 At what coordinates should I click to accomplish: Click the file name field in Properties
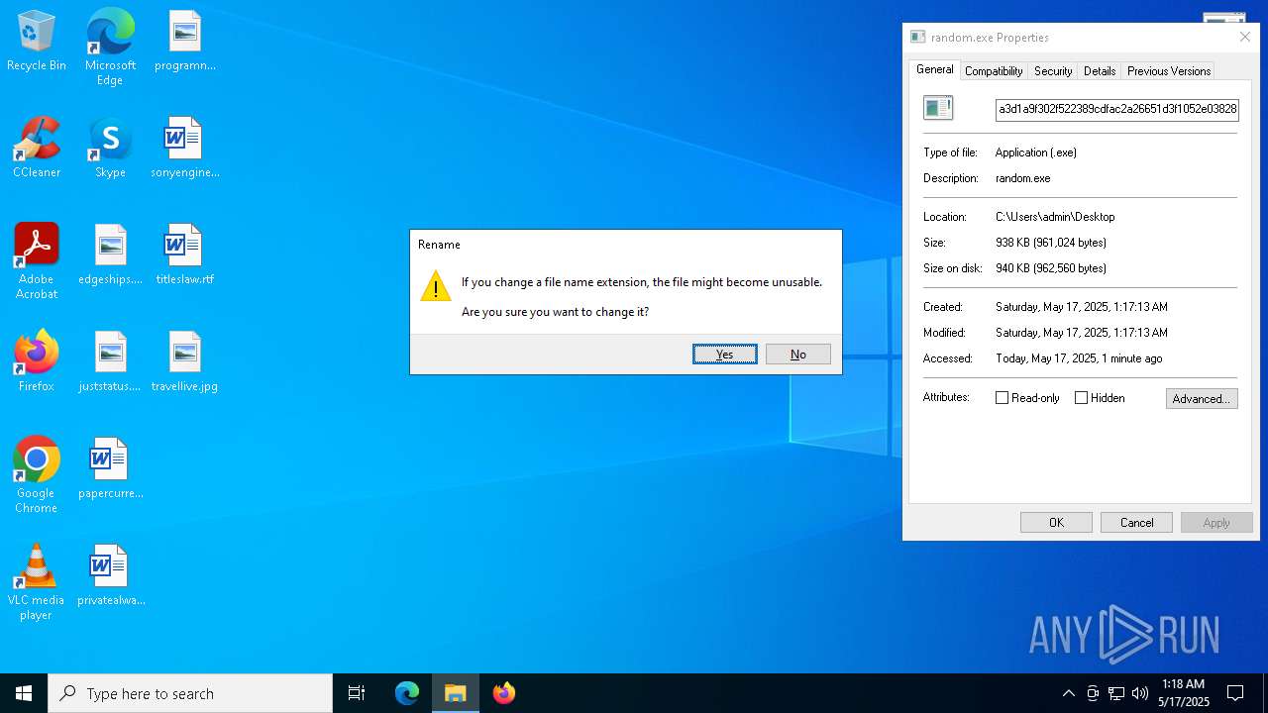(x=1117, y=109)
